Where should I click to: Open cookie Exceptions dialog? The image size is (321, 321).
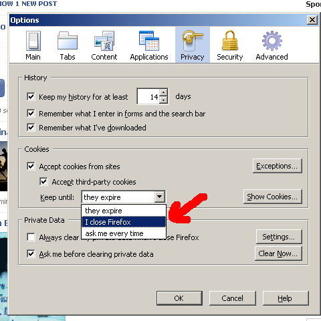278,166
